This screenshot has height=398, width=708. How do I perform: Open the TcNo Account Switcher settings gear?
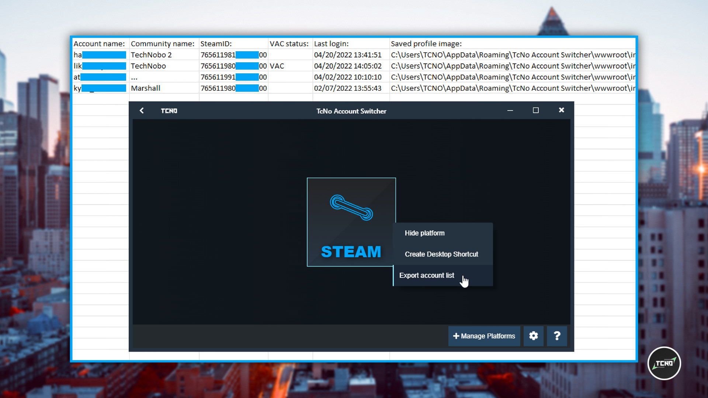click(x=533, y=336)
